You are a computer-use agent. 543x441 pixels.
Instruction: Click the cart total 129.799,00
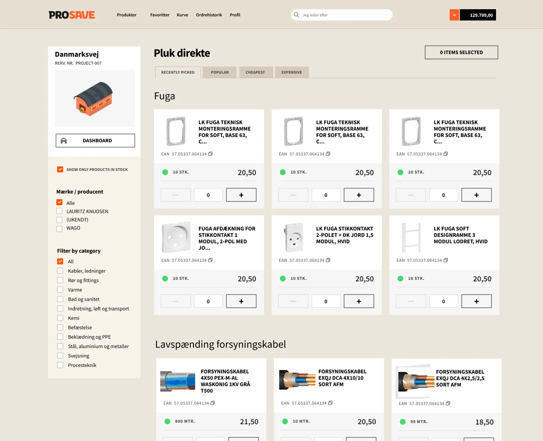coord(478,15)
